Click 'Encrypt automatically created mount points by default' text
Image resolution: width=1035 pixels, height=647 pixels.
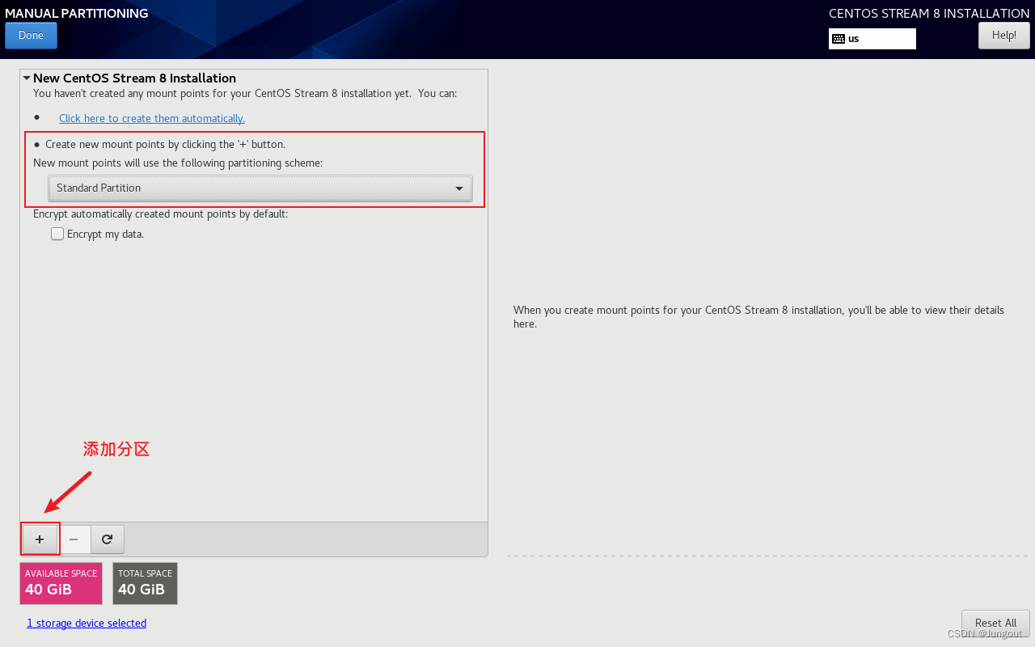[160, 214]
